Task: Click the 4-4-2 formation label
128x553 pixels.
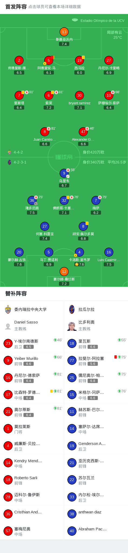Action: 18,152
